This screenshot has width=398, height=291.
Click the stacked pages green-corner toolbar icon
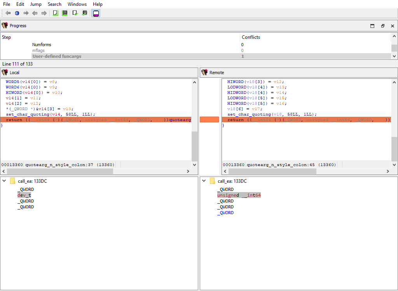coord(65,13)
